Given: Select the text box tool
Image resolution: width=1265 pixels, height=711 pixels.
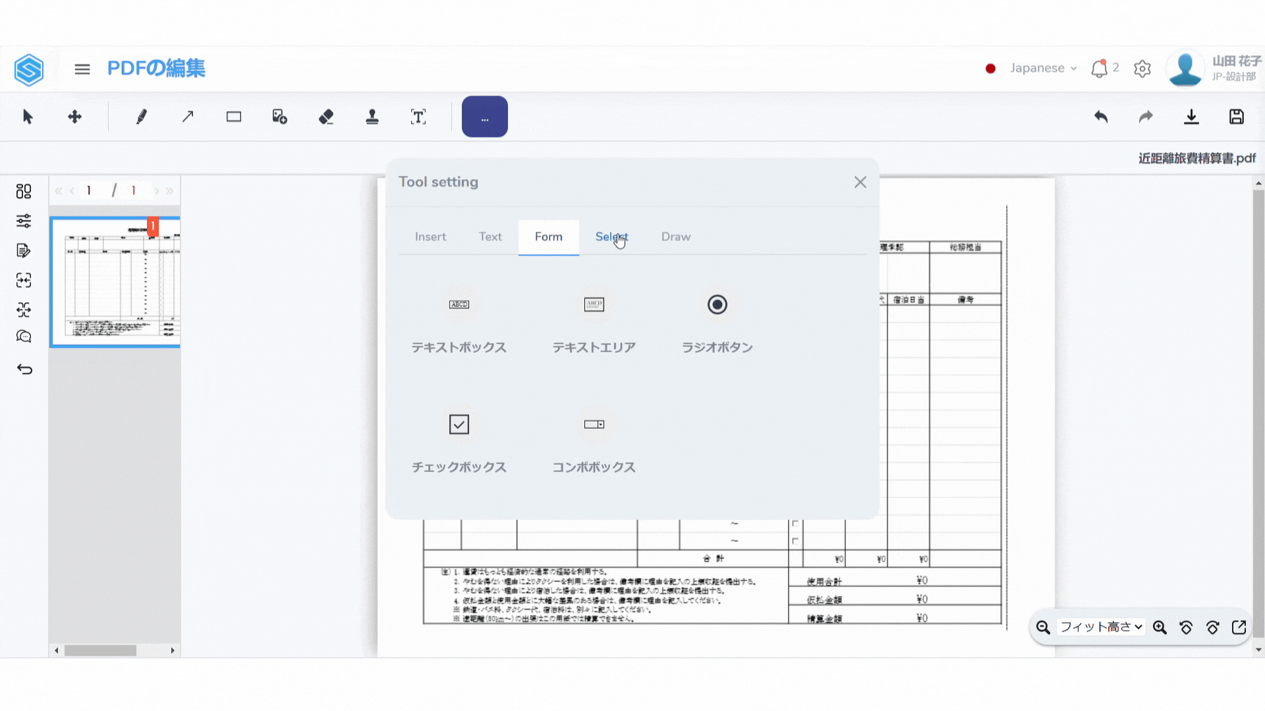Looking at the screenshot, I should coord(418,117).
